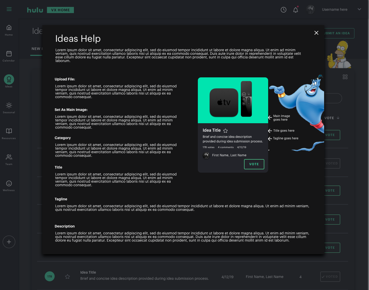Open the hamburger menu icon

(9, 9)
